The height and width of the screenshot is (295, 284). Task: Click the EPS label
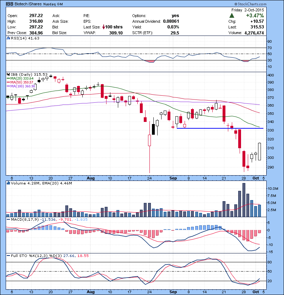pyautogui.click(x=87, y=21)
